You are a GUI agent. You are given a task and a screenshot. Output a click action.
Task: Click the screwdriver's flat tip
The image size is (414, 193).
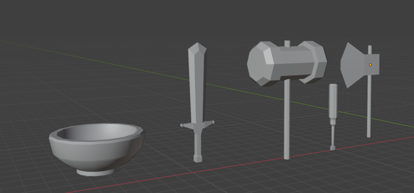(333, 147)
